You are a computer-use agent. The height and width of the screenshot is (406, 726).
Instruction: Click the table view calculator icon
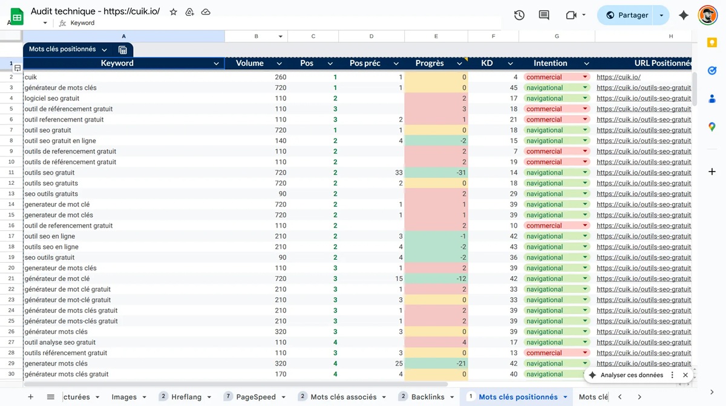(x=123, y=50)
